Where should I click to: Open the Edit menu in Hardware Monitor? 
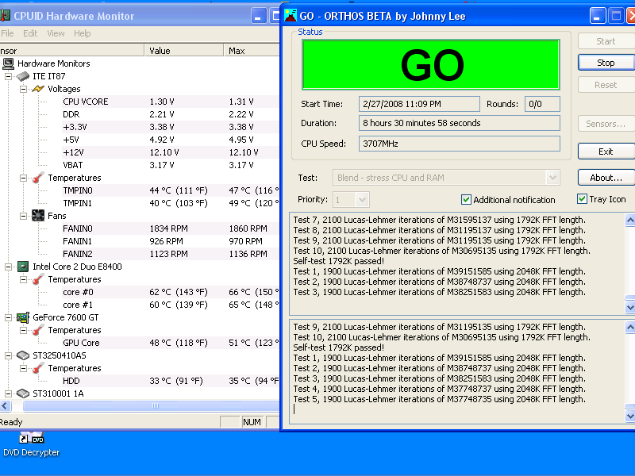[30, 33]
